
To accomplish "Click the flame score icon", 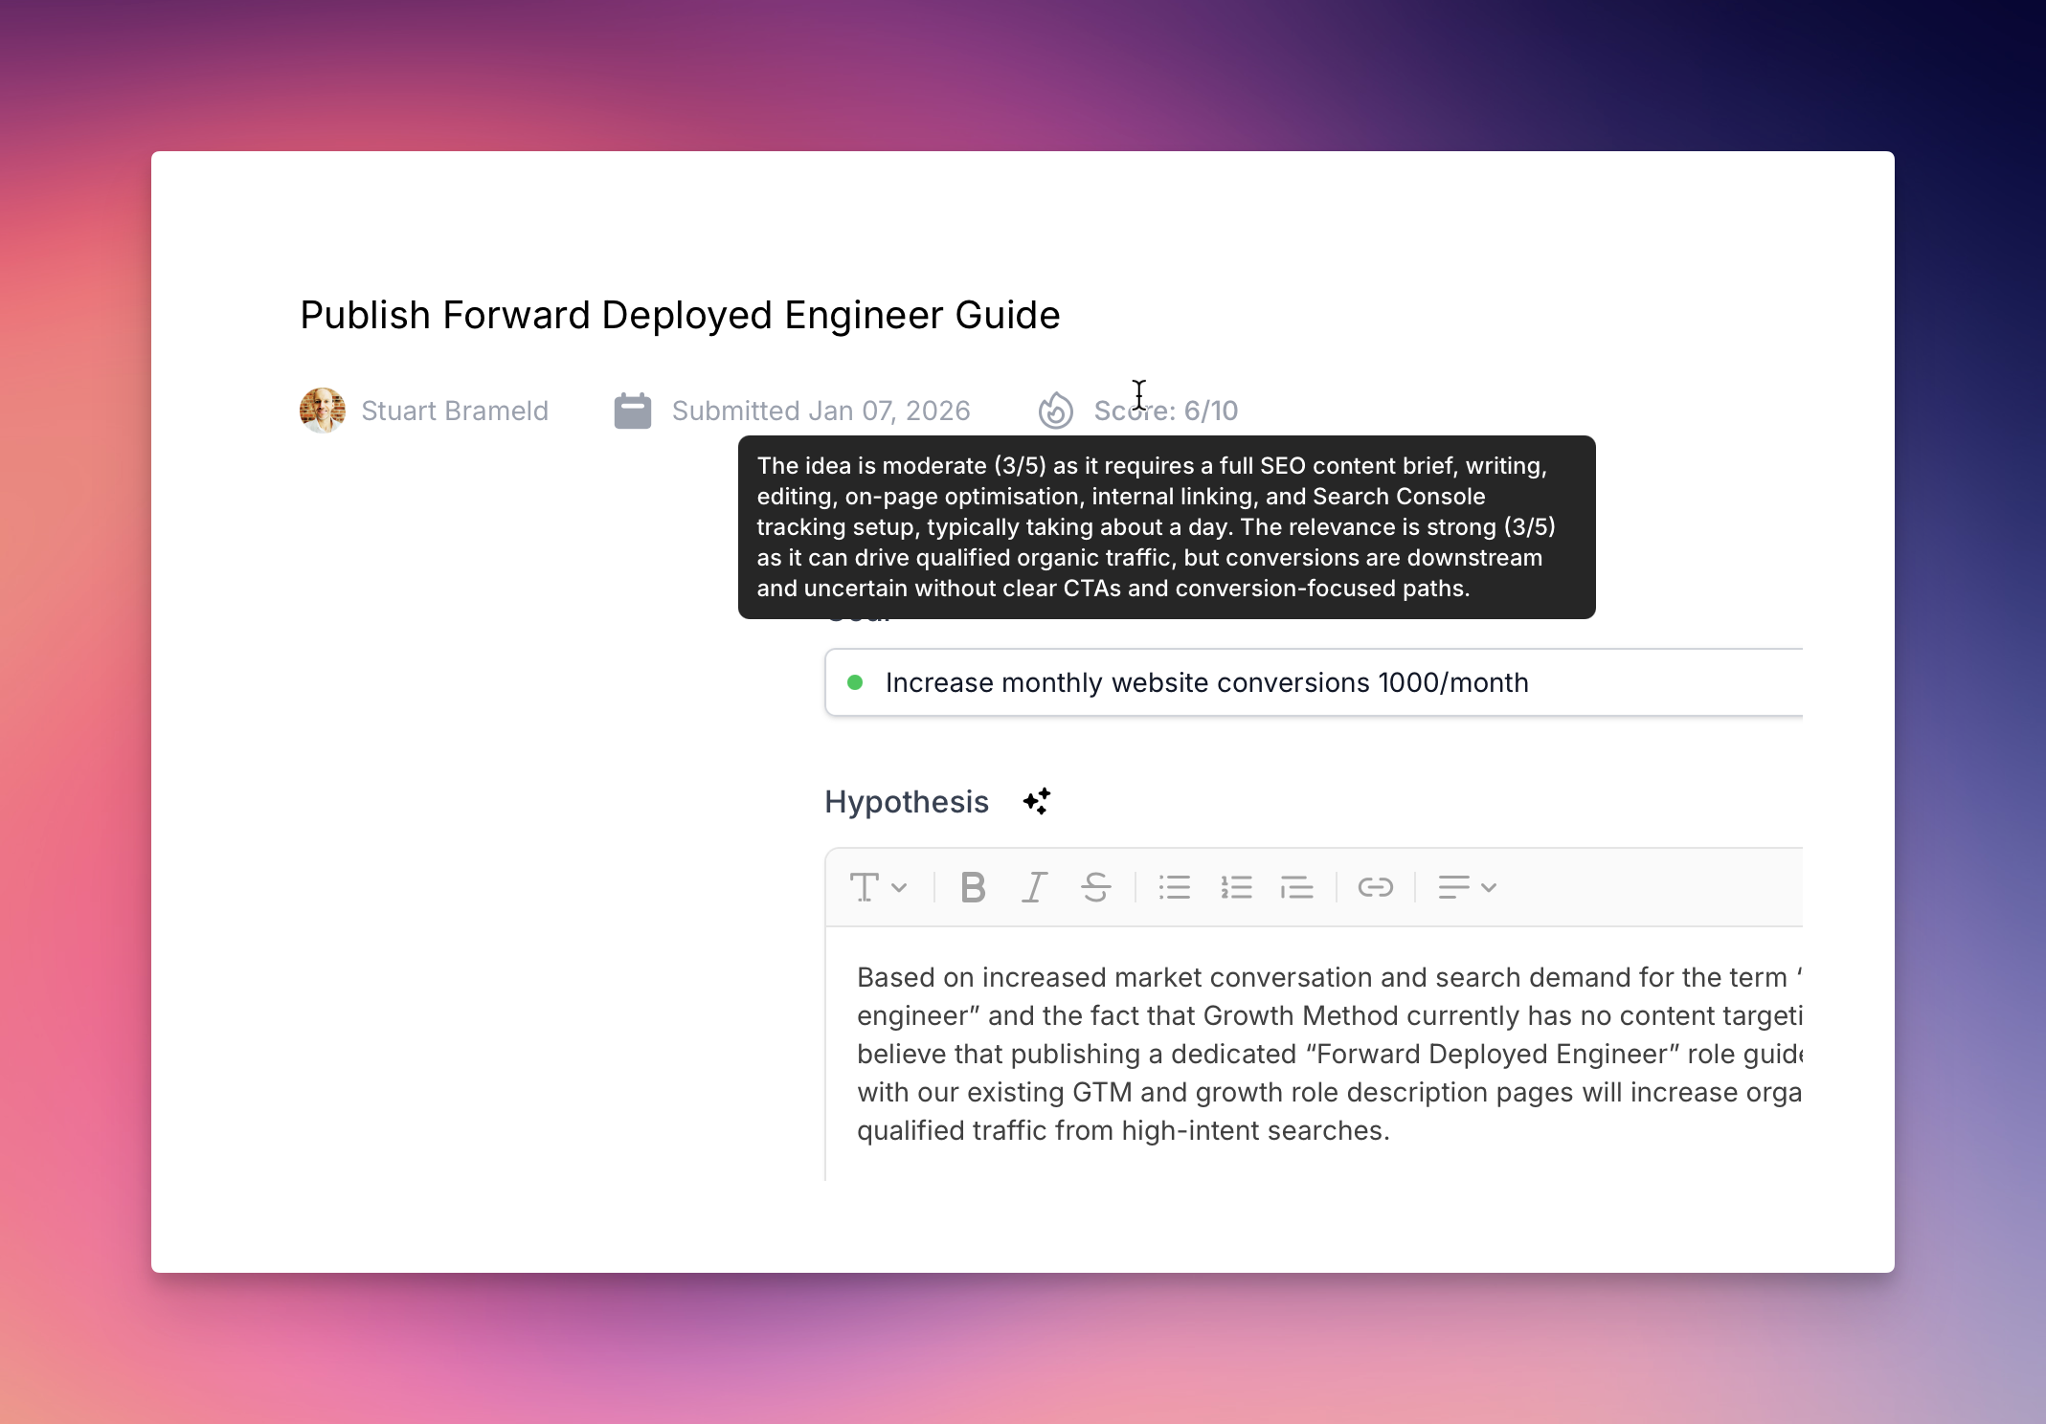I will [x=1055, y=411].
